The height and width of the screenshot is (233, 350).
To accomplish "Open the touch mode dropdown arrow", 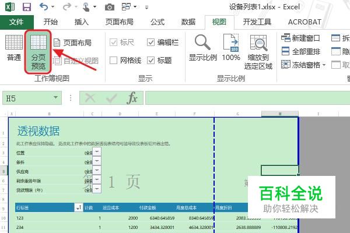I will click(x=94, y=6).
